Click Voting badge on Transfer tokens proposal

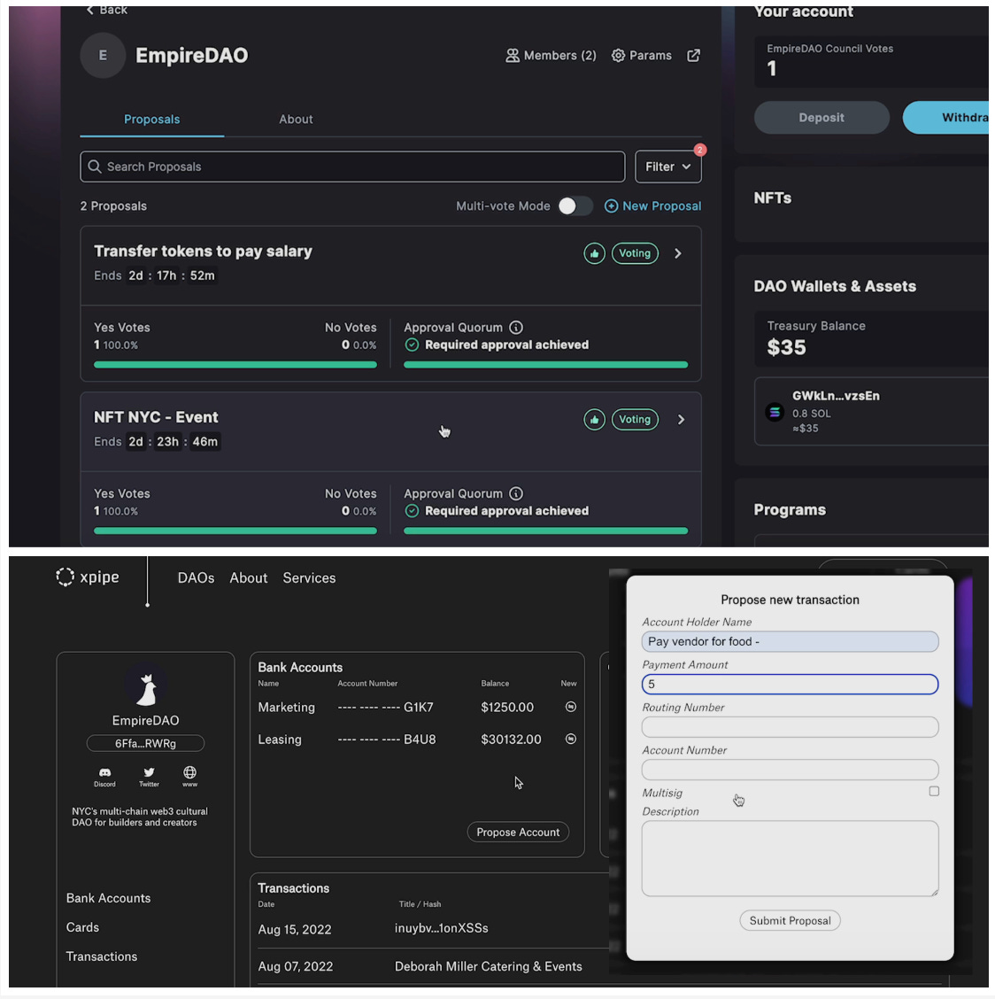(635, 253)
